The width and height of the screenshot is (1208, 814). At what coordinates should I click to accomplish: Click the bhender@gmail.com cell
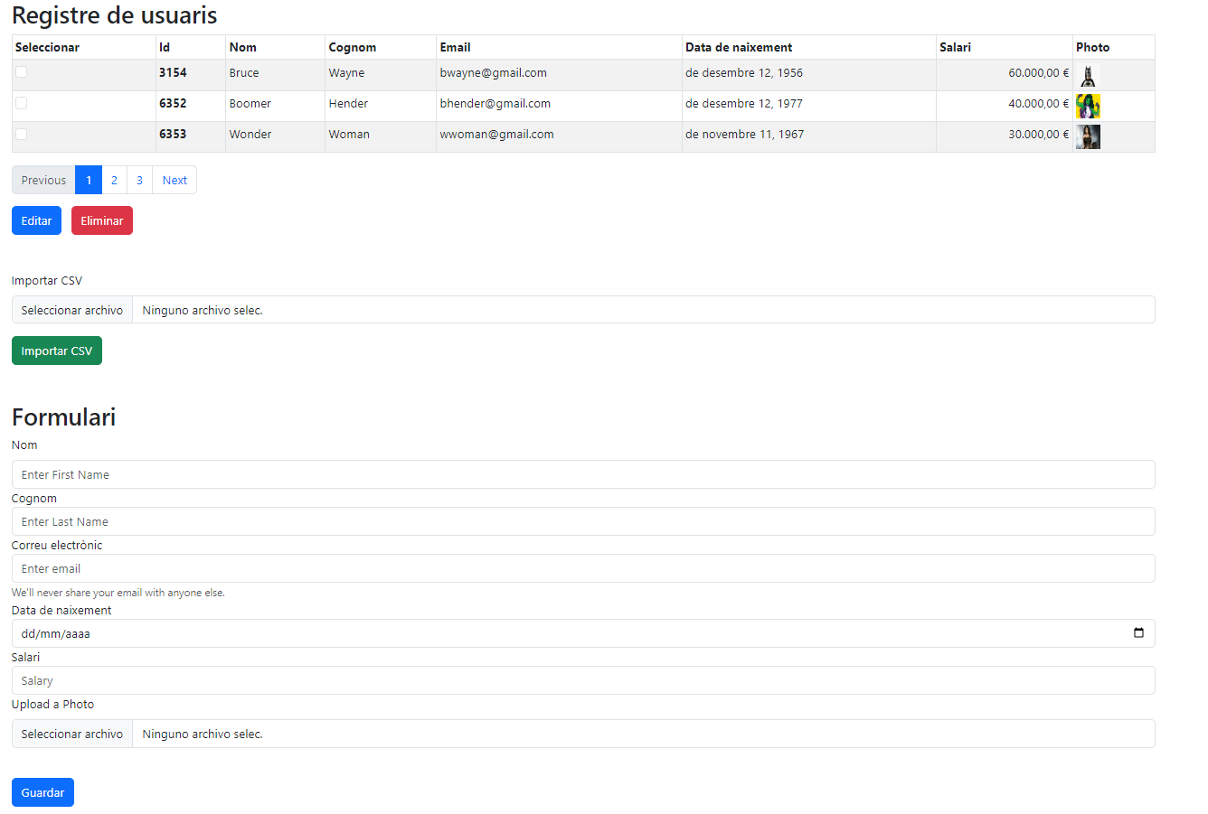click(x=559, y=106)
